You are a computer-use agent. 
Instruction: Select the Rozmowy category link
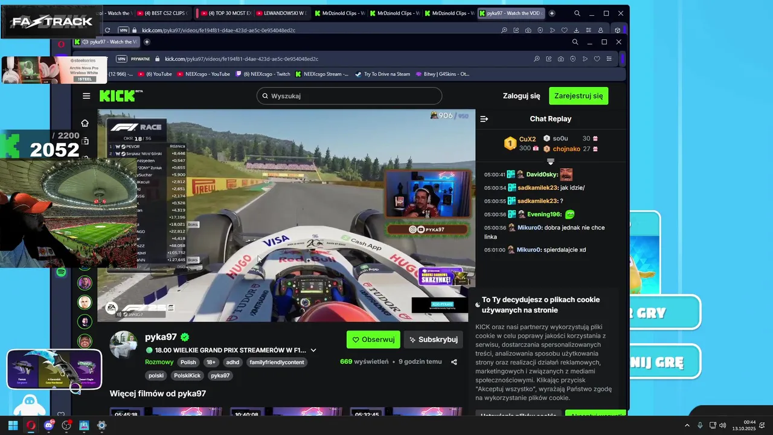(x=159, y=362)
